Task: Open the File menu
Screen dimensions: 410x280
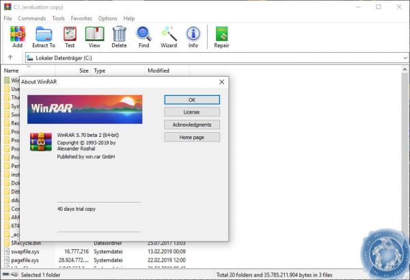Action: point(8,18)
